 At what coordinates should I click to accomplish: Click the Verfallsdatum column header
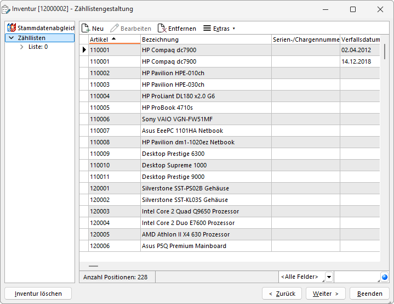pos(360,40)
